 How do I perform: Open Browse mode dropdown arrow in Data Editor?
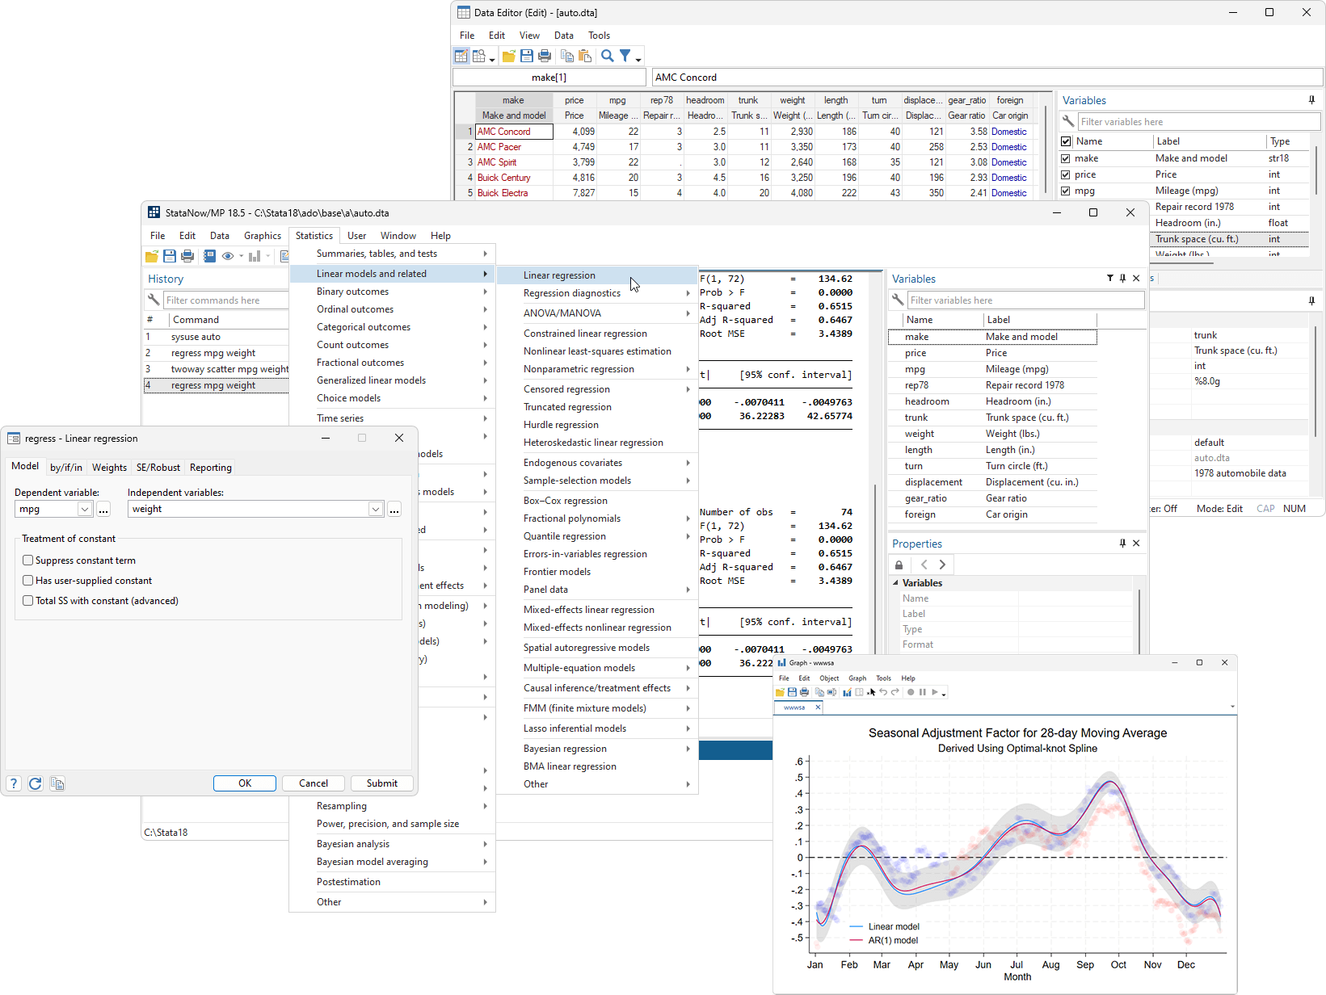(x=492, y=59)
